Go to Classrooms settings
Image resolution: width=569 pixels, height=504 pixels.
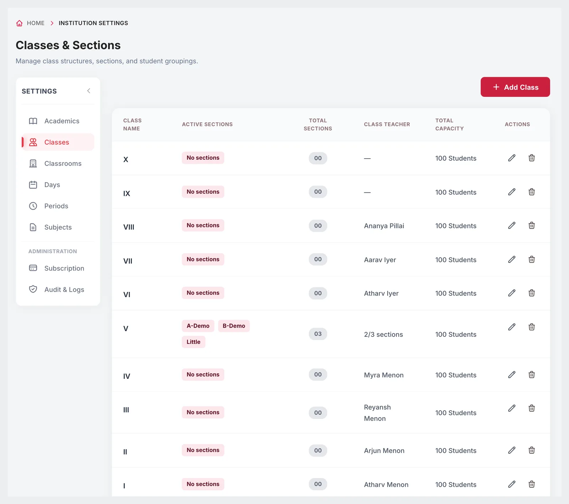click(x=58, y=164)
